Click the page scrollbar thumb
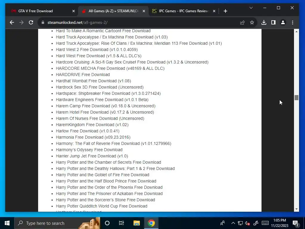Image resolution: width=305 pixels, height=229 pixels. [x=296, y=98]
